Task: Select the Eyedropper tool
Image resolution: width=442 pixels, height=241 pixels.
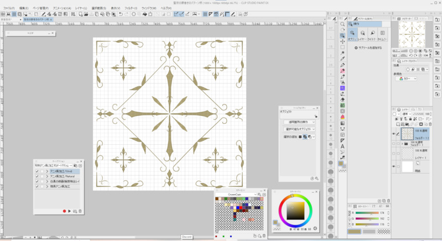Action: pos(342,59)
